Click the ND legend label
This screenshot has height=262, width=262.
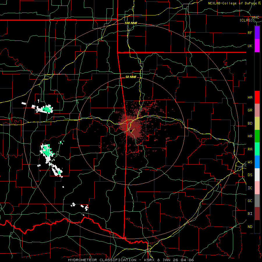point(250,227)
